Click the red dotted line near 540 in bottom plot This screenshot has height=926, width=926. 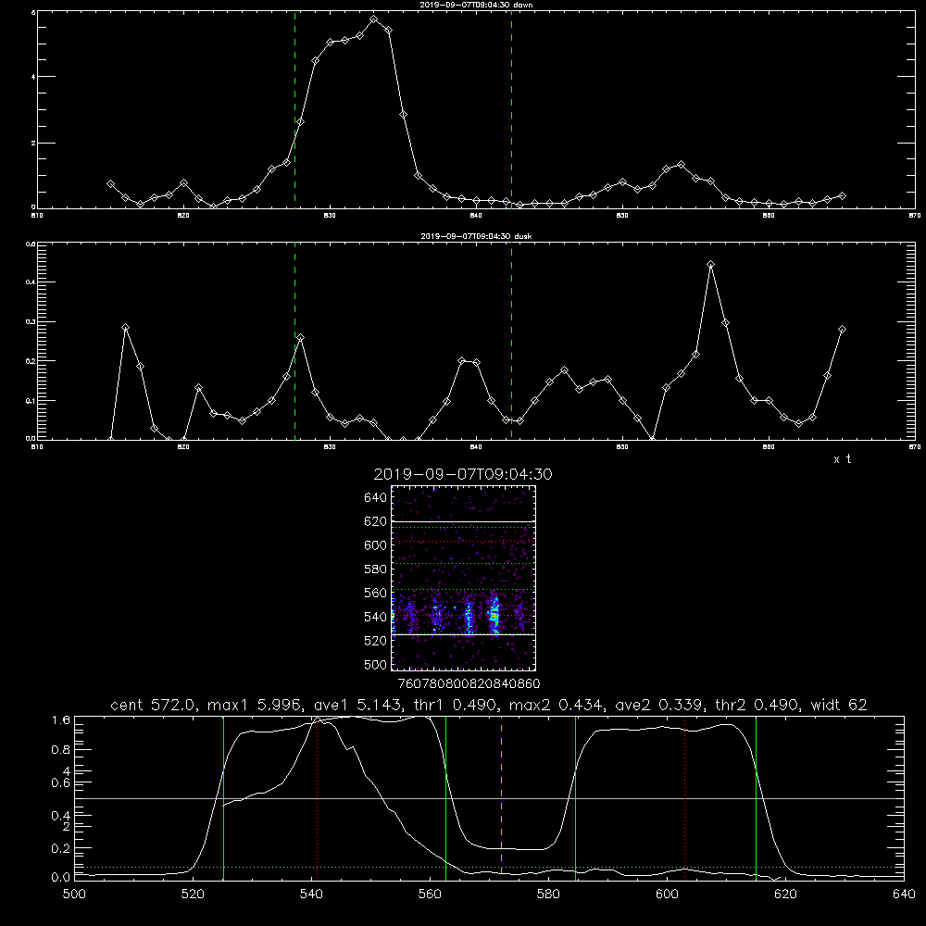click(317, 797)
